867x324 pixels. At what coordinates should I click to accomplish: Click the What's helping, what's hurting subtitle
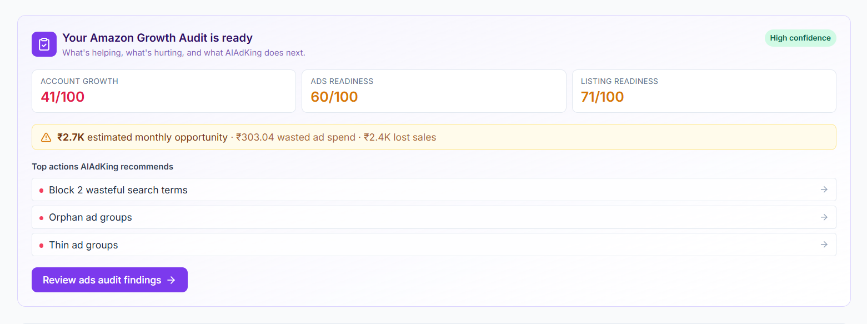tap(184, 53)
